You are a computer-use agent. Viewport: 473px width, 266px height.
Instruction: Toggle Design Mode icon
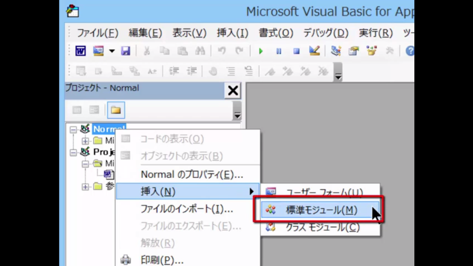point(314,51)
